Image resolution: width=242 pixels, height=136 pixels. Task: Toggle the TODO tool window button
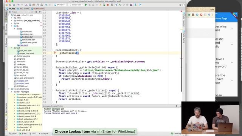(33, 133)
